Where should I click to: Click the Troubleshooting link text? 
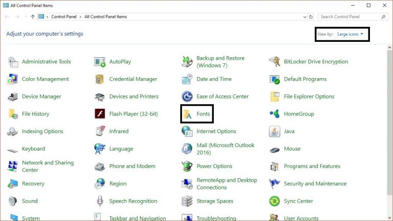point(216,218)
